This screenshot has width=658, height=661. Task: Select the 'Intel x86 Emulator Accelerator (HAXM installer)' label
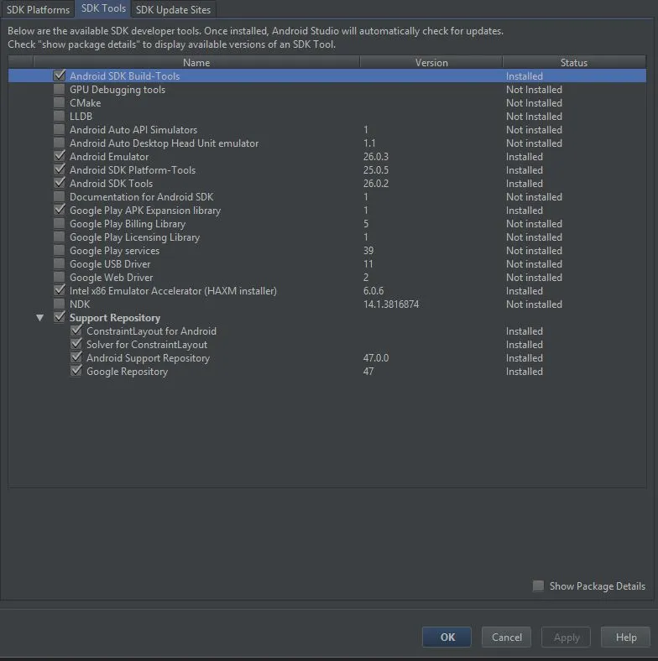click(x=173, y=291)
